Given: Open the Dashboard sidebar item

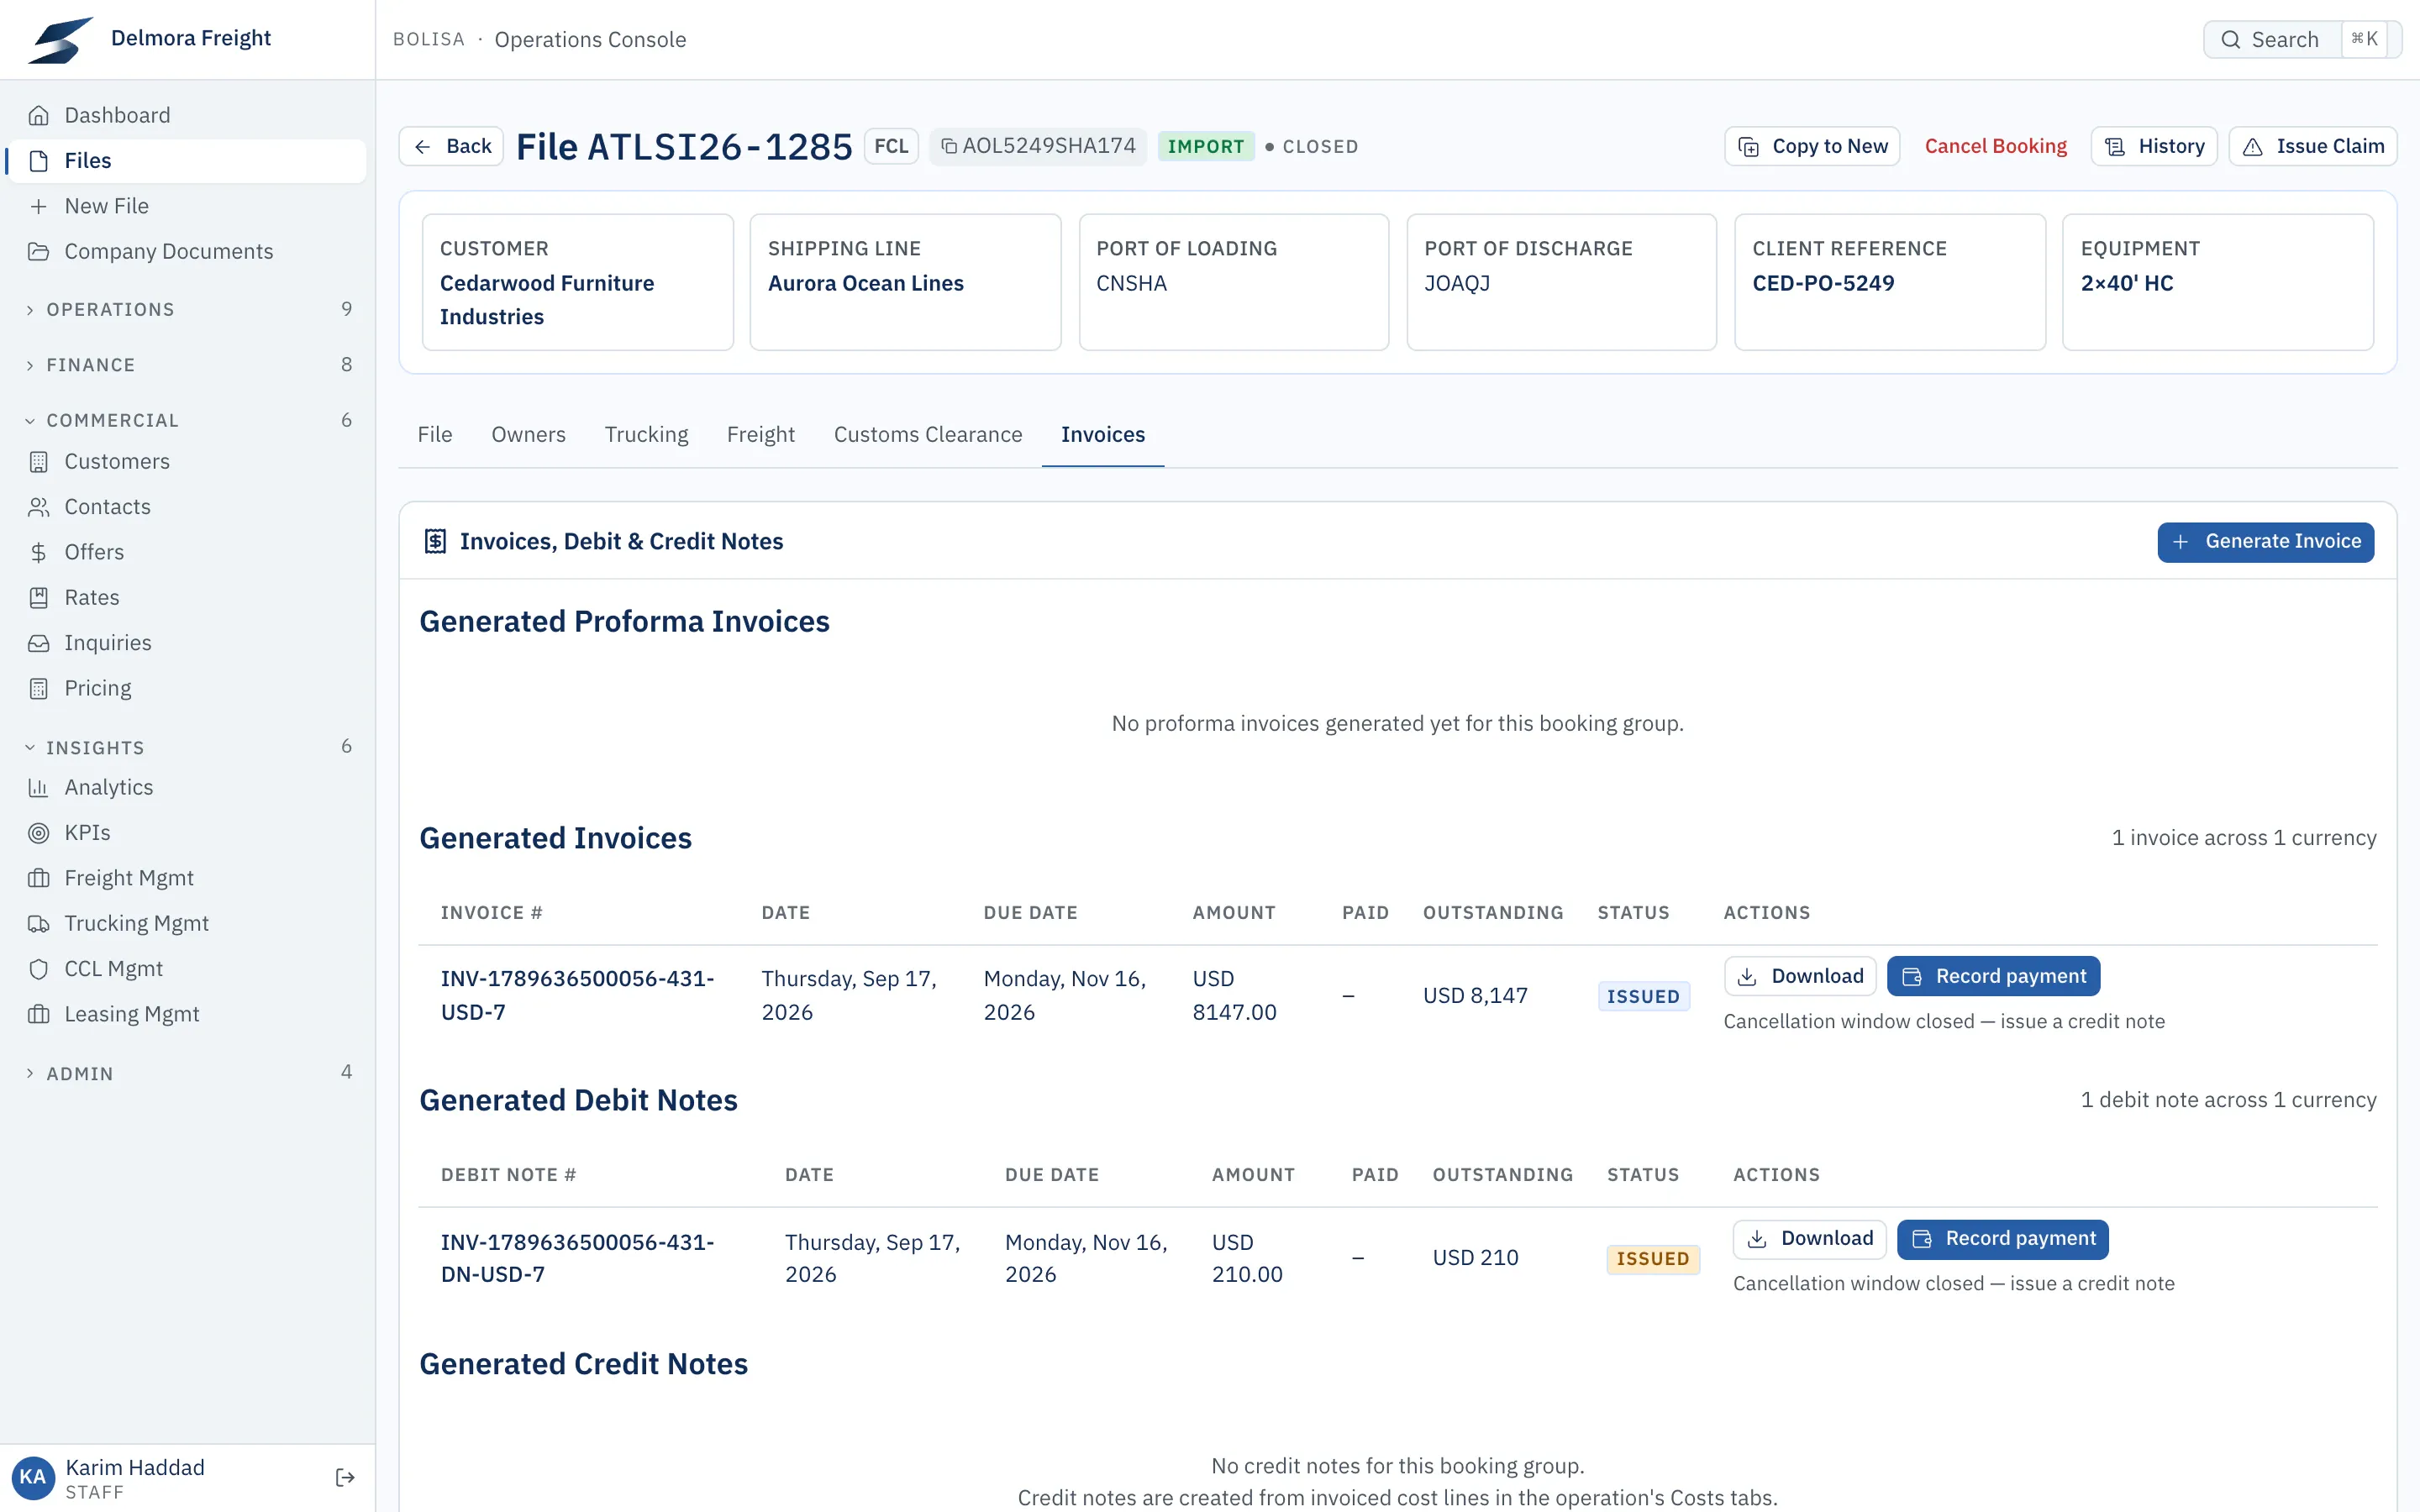Looking at the screenshot, I should point(187,115).
